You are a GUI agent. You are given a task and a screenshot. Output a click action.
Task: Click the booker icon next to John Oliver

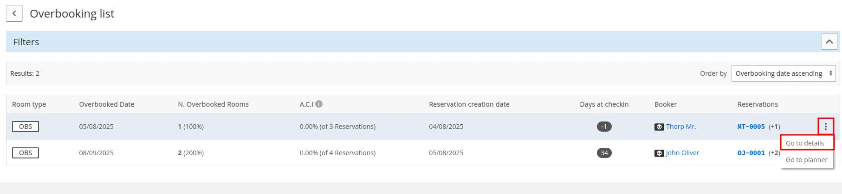click(659, 153)
